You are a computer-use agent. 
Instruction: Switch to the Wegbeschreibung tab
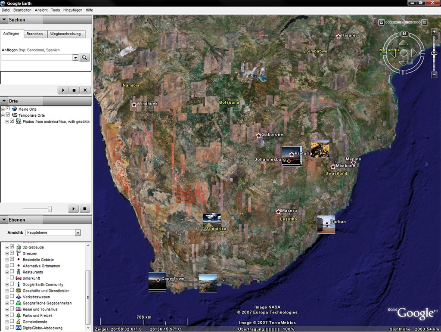point(65,34)
